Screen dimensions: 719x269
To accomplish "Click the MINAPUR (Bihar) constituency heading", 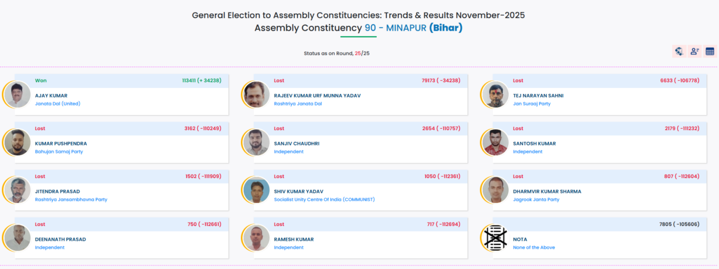I will coord(413,28).
